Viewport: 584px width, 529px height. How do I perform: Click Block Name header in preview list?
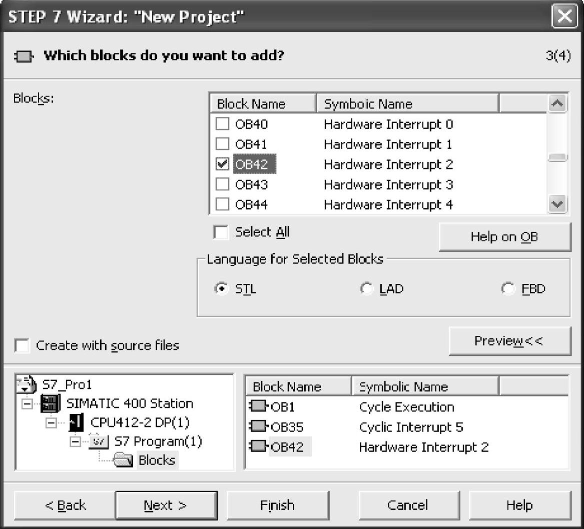[299, 386]
